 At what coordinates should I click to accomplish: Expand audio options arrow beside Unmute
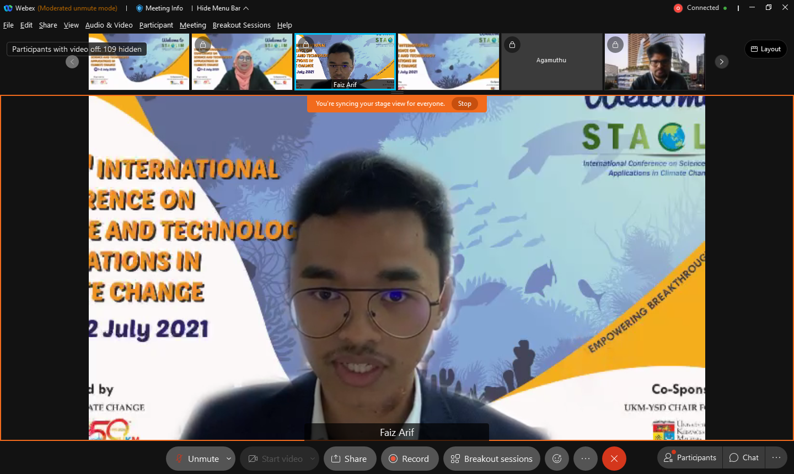pos(229,459)
